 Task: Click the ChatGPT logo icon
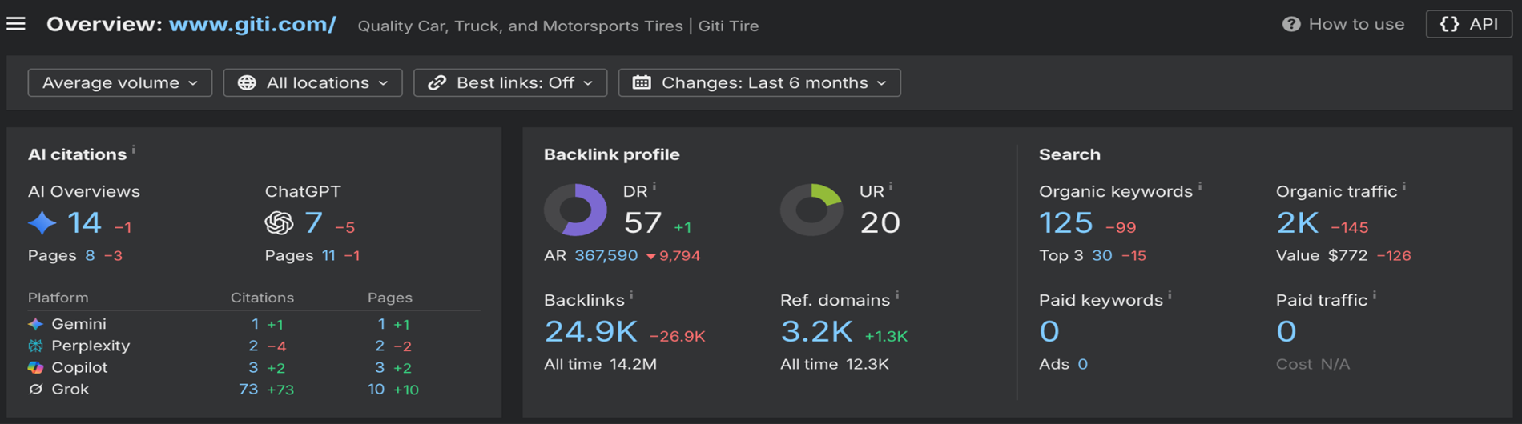coord(279,222)
